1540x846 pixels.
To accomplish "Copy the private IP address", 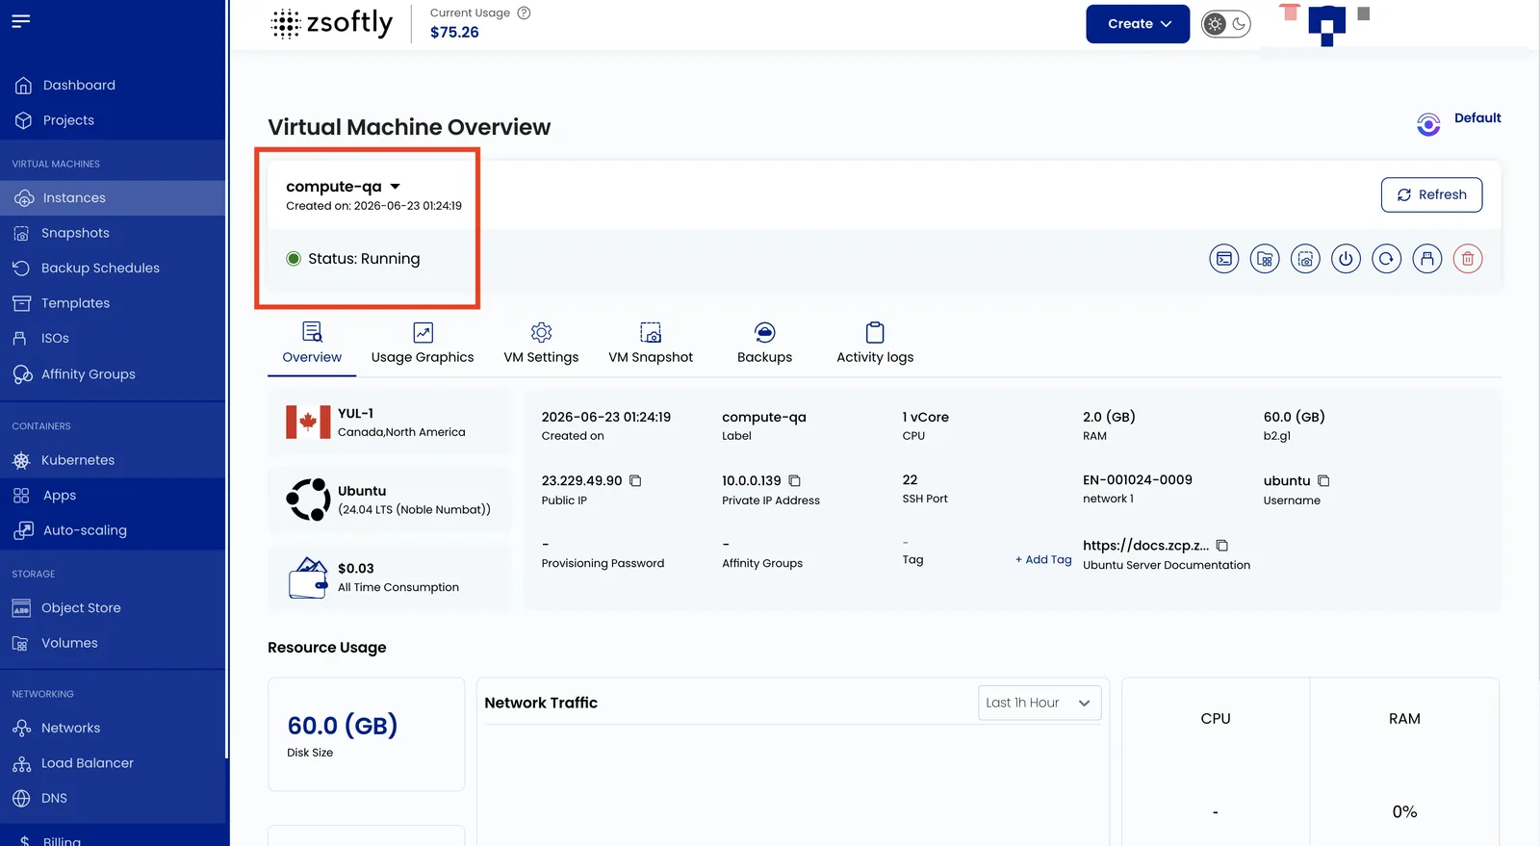I will (795, 481).
